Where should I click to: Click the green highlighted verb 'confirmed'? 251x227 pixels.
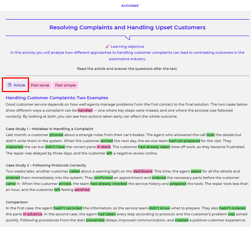tap(103, 177)
